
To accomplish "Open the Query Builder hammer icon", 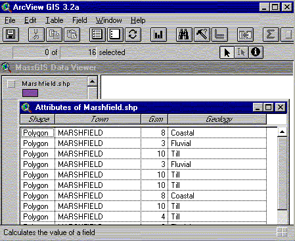I will [202, 35].
